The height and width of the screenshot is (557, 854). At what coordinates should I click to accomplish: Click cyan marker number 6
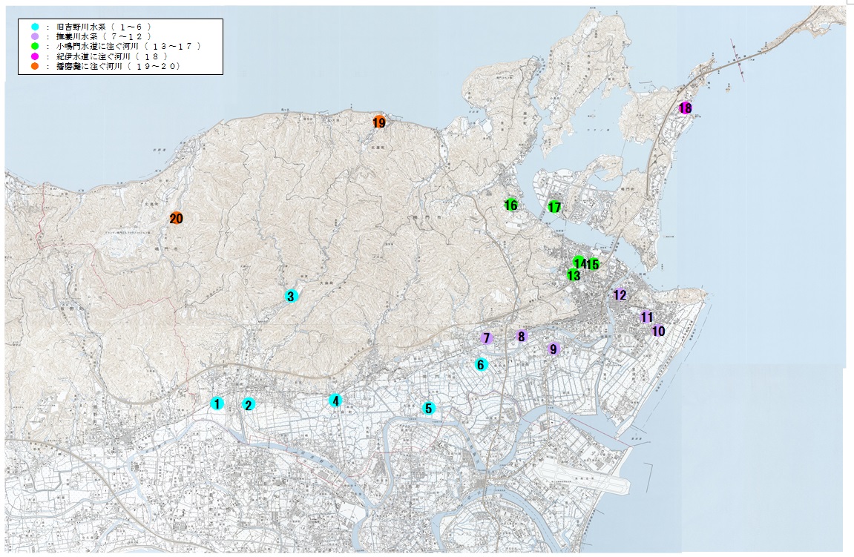coord(481,364)
